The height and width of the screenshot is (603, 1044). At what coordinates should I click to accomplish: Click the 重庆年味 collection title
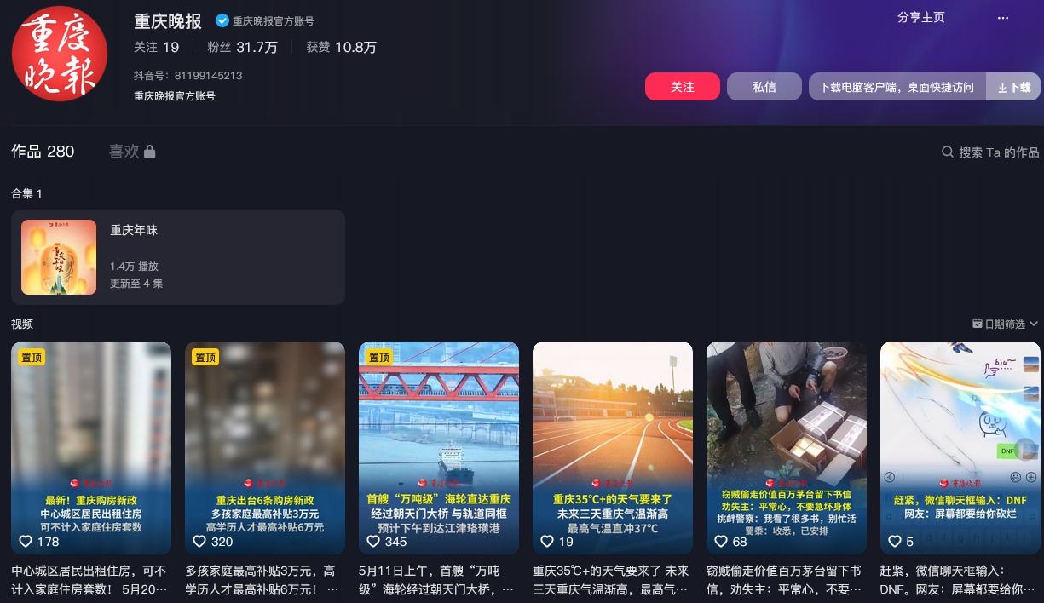pyautogui.click(x=134, y=230)
